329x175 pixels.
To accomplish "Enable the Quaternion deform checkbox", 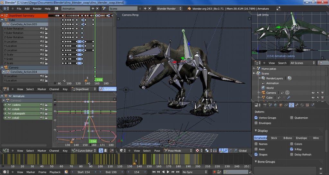I will 292,118.
